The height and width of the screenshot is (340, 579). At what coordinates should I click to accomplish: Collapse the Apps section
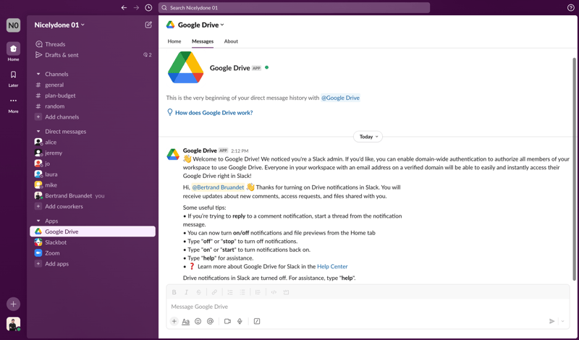click(38, 221)
